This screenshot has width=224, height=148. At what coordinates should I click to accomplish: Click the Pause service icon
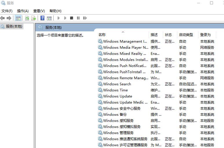78,18
